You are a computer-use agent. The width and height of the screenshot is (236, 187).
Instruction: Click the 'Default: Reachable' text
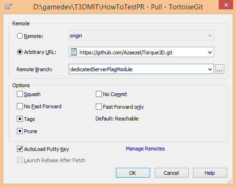pos(117,119)
